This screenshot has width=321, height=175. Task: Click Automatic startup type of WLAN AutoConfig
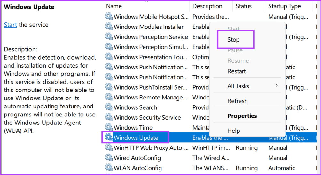pos(281,168)
